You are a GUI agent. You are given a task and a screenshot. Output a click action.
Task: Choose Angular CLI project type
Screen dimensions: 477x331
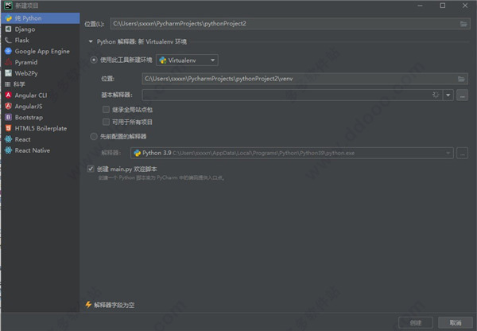point(41,95)
